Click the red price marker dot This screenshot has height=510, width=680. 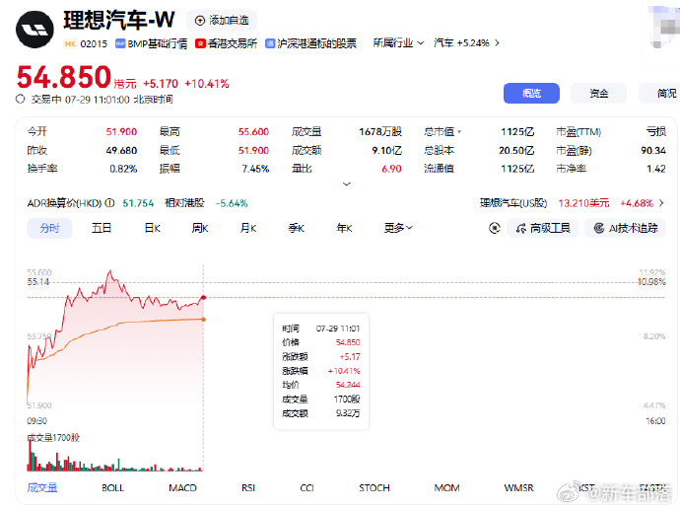(203, 298)
